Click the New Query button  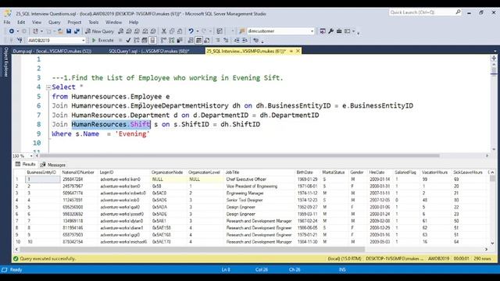coord(99,31)
